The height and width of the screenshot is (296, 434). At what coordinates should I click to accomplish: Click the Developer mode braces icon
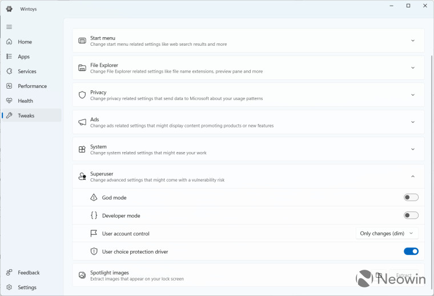(x=94, y=215)
